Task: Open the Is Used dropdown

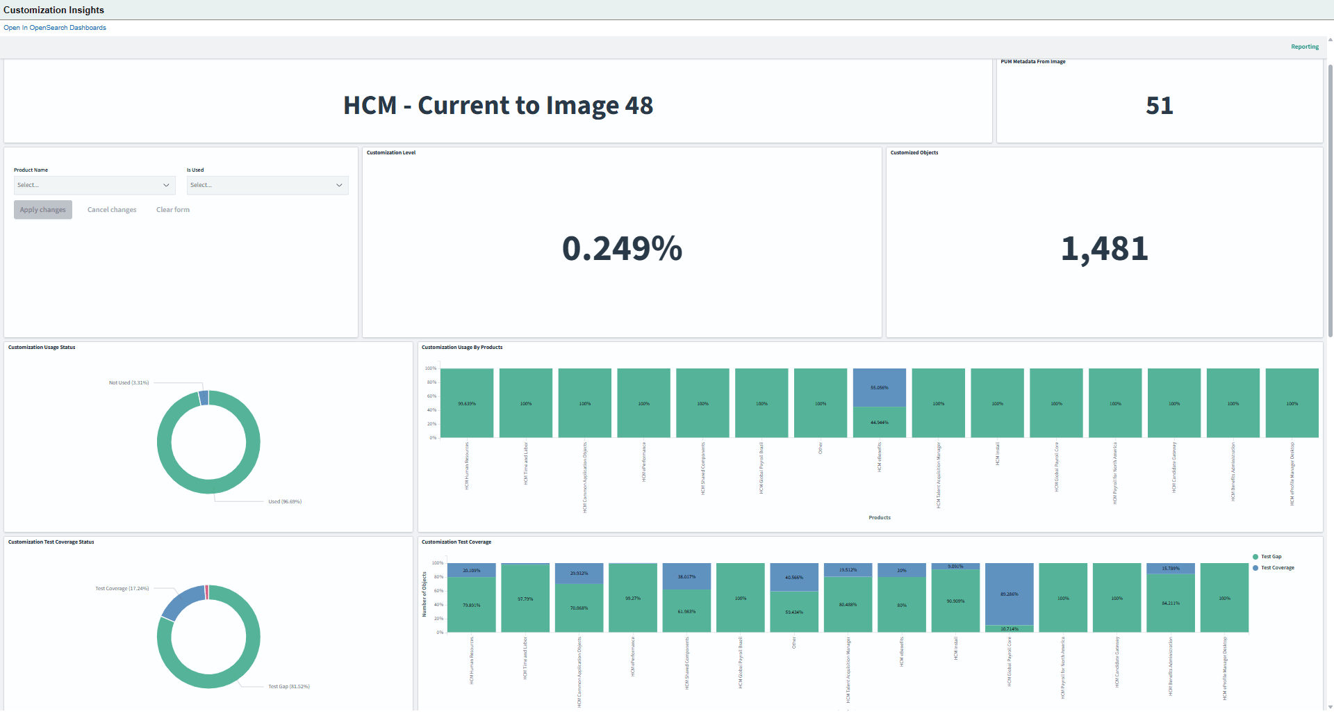Action: [267, 185]
